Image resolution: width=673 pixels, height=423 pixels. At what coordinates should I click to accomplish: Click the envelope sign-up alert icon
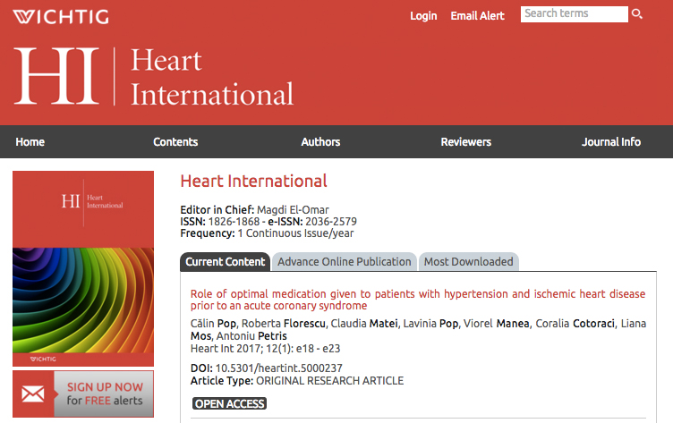pos(33,393)
